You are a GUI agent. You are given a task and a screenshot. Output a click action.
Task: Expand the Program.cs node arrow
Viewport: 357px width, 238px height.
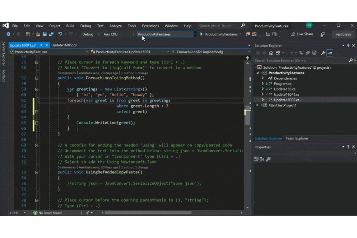click(263, 84)
